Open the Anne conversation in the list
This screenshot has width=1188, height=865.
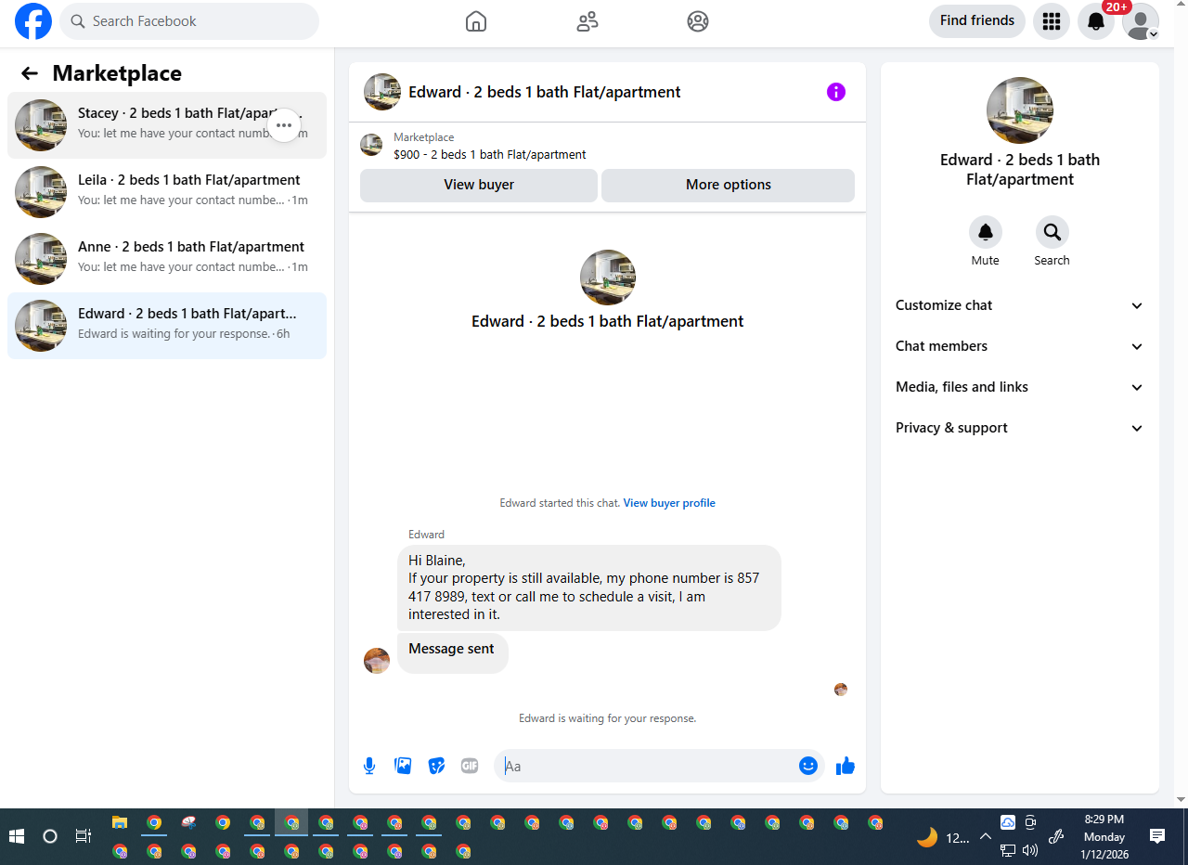point(167,259)
